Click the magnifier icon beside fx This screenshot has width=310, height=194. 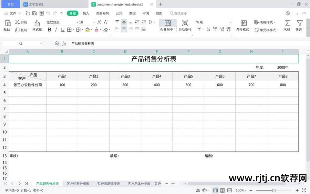click(x=57, y=43)
